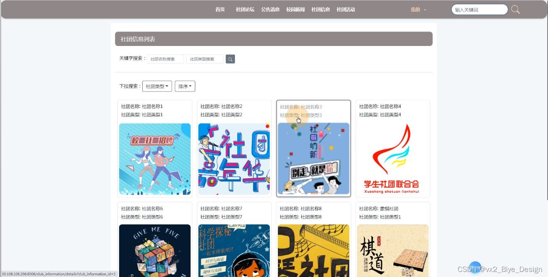The width and height of the screenshot is (548, 277).
Task: Open 学生社团联合会 logo image
Action: [x=393, y=159]
